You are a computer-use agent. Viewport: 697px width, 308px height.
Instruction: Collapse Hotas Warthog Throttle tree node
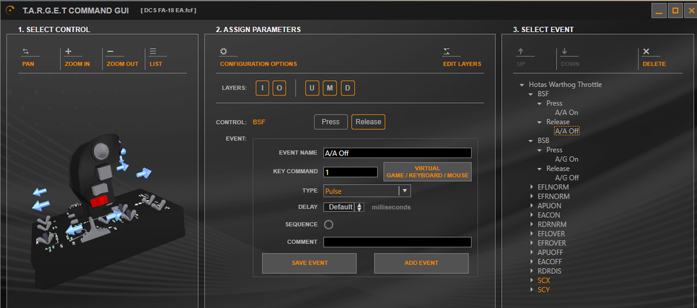(521, 84)
